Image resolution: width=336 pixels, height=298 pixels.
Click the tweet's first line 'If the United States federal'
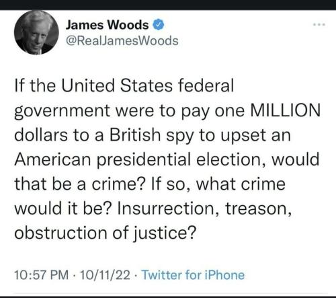point(124,85)
